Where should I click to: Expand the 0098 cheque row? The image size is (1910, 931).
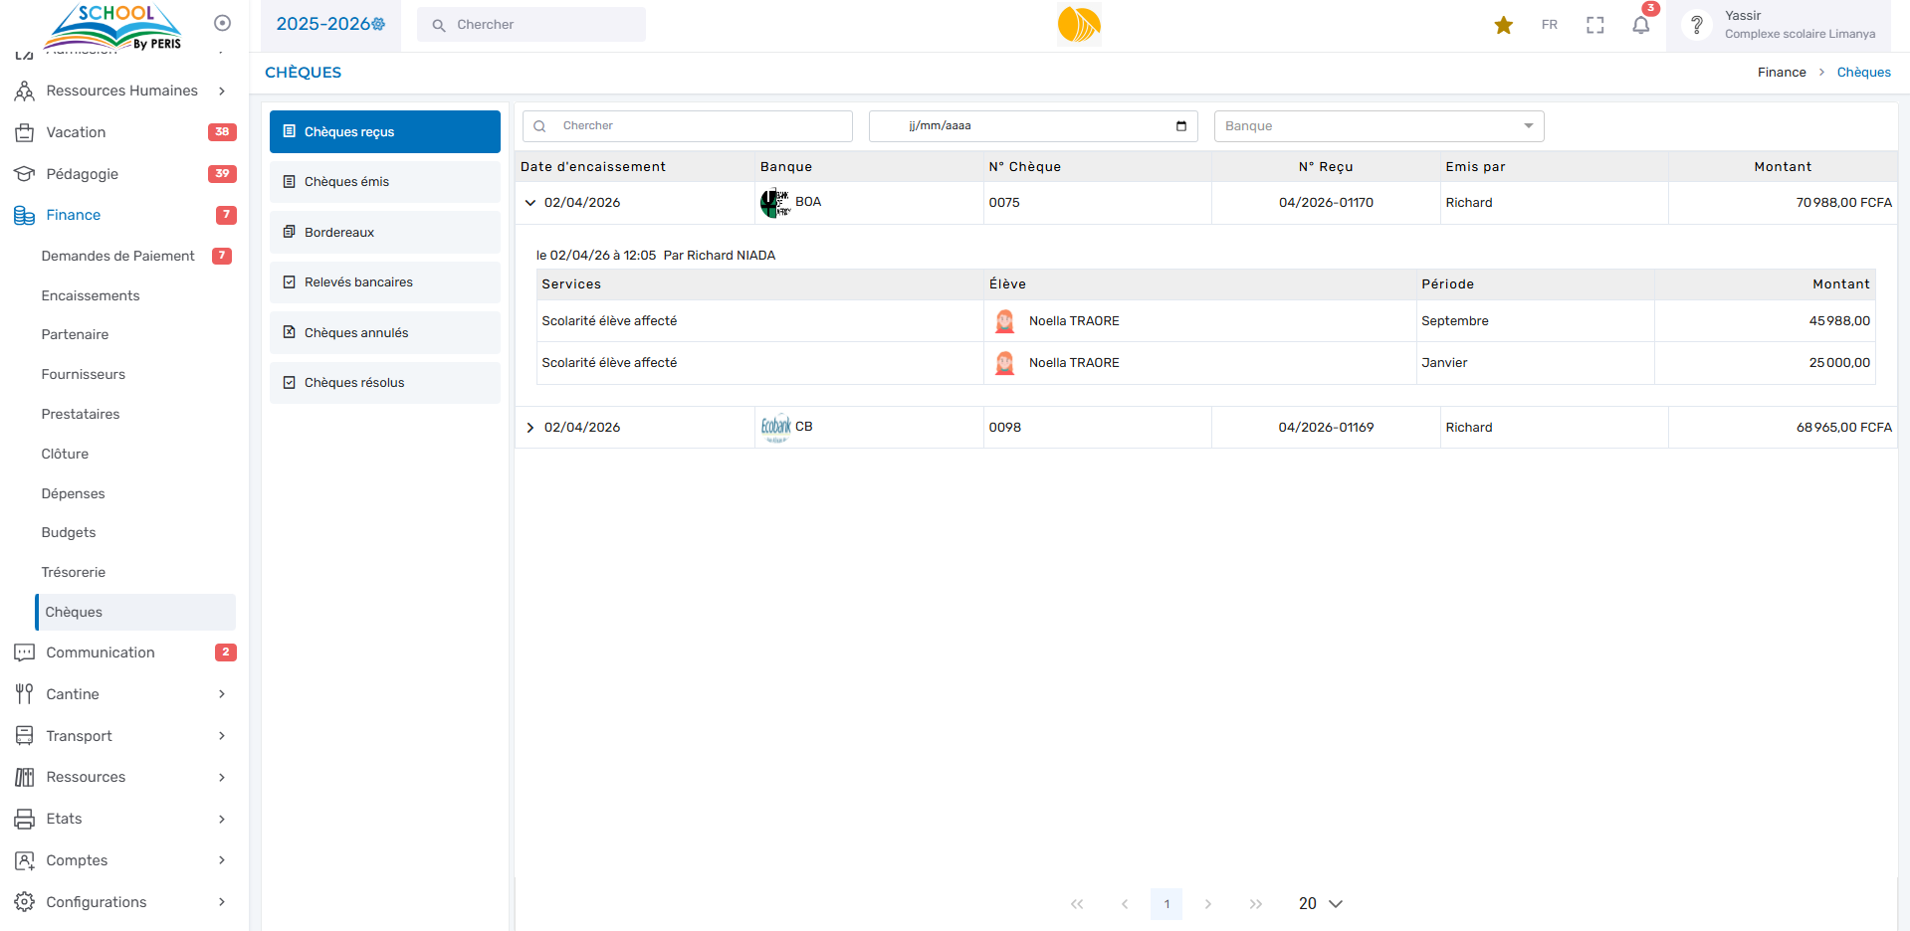pyautogui.click(x=531, y=428)
